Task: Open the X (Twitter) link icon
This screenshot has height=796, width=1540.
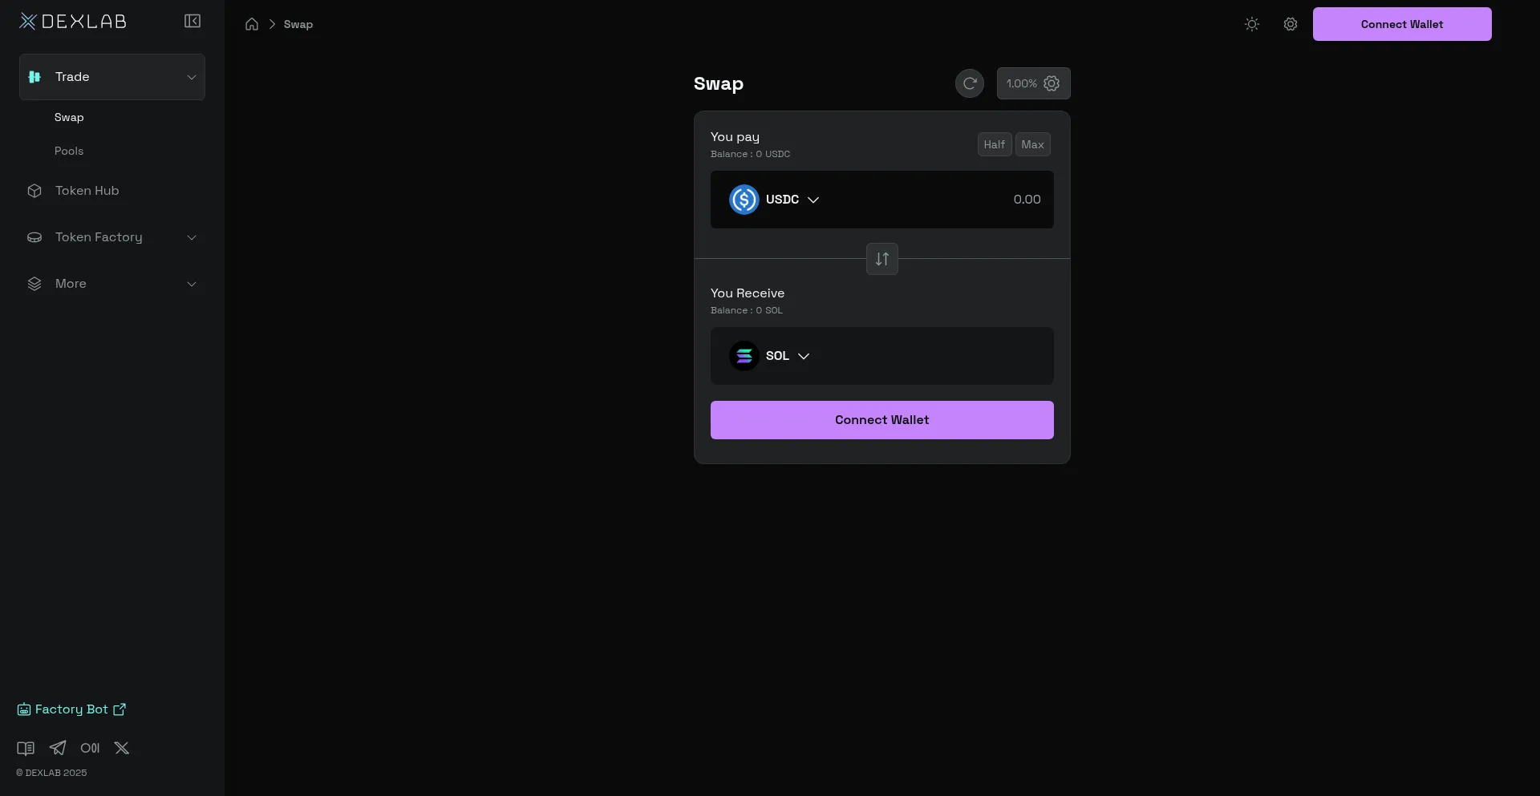Action: tap(122, 748)
